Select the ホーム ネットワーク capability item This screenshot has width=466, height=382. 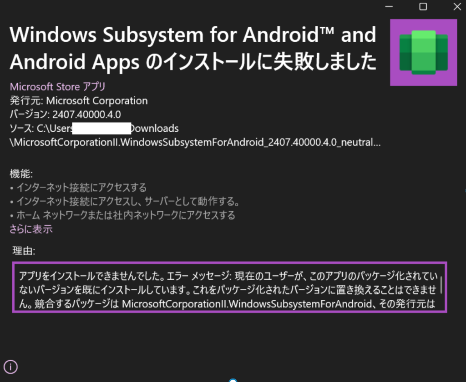click(122, 215)
